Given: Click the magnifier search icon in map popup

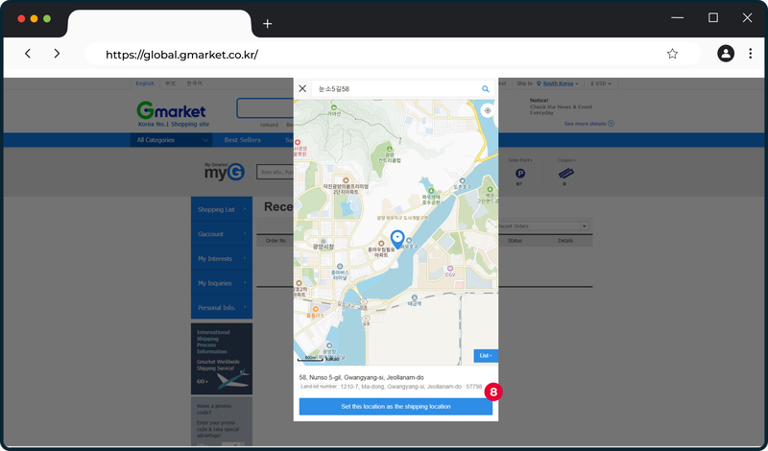Looking at the screenshot, I should click(486, 88).
